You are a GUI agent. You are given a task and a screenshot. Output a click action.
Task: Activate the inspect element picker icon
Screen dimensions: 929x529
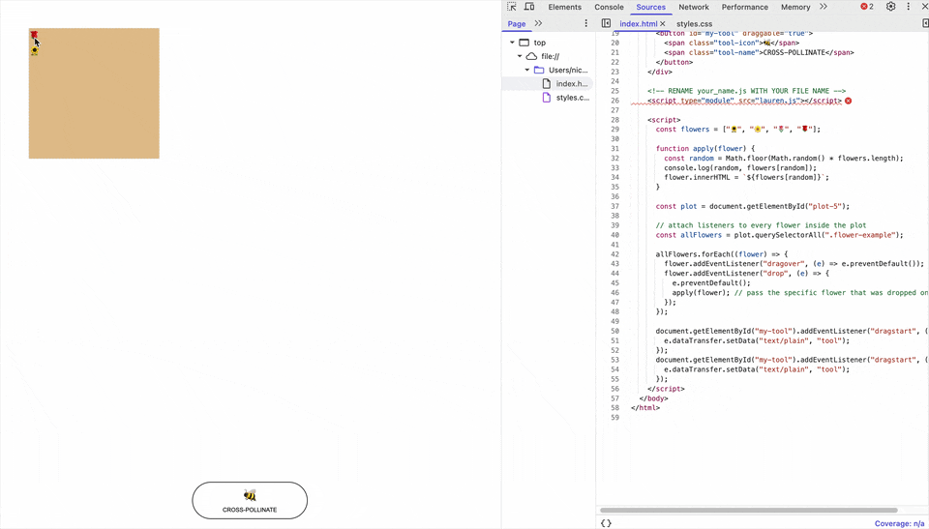point(512,7)
